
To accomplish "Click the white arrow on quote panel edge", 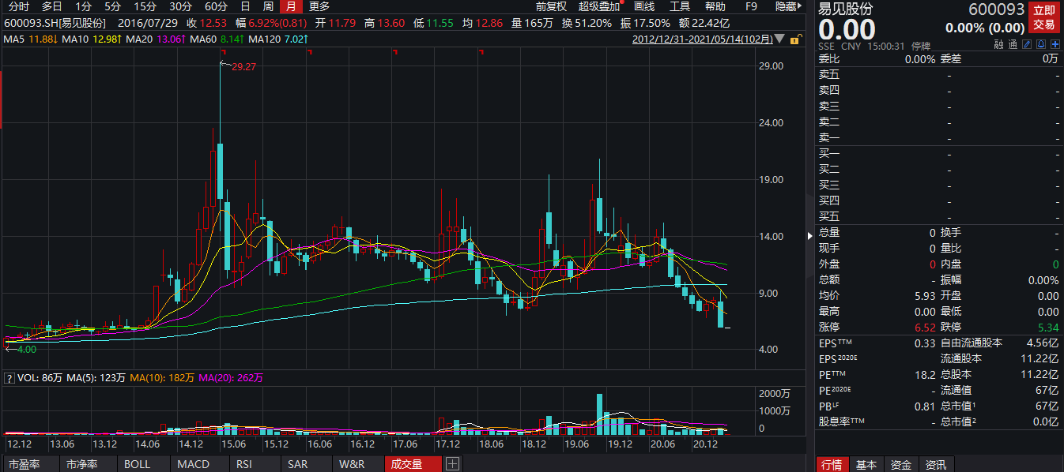I will [x=809, y=235].
